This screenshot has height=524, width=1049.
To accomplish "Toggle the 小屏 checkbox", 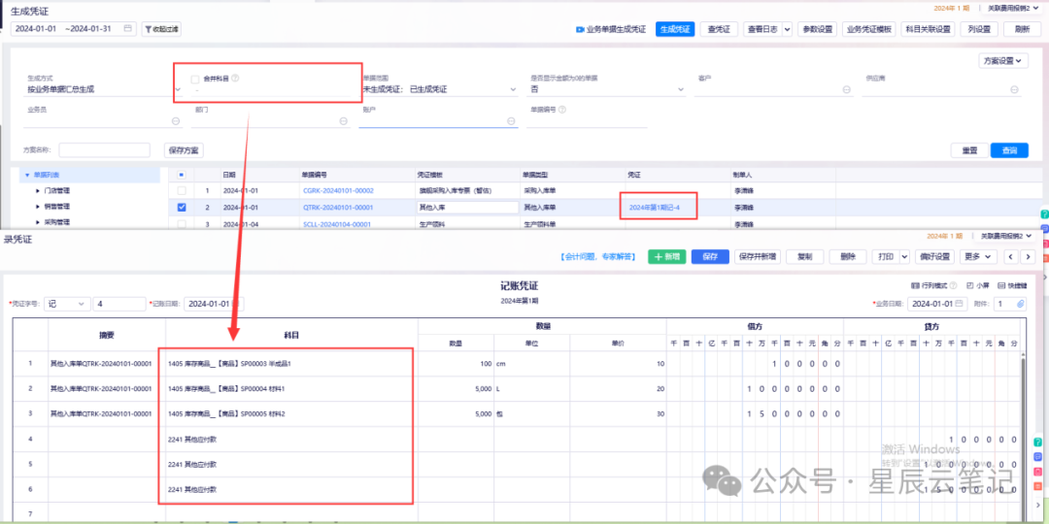I will pos(970,284).
